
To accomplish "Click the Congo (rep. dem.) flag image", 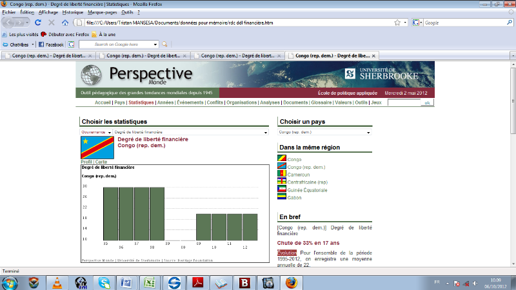I will click(96, 148).
